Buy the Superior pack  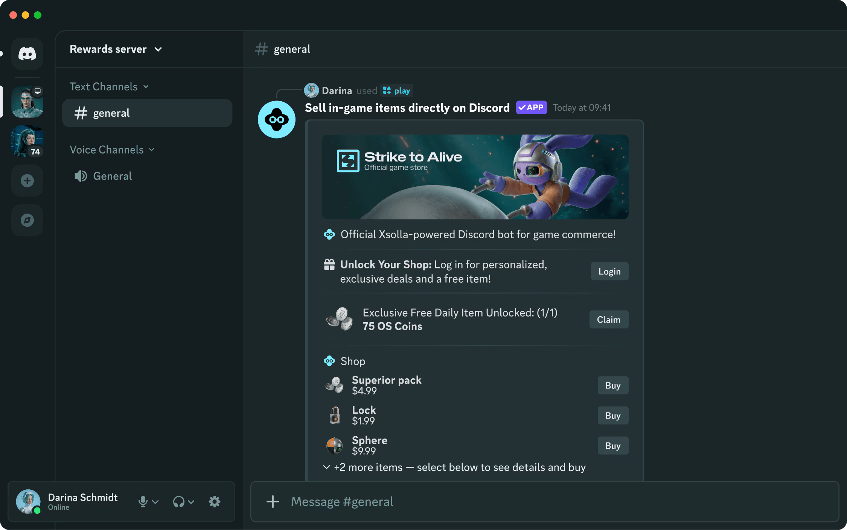click(x=613, y=385)
